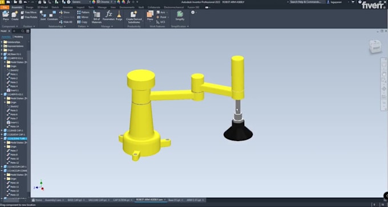The width and height of the screenshot is (388, 207).
Task: Expand the BASE CAP:1 node
Action: pos(2,131)
